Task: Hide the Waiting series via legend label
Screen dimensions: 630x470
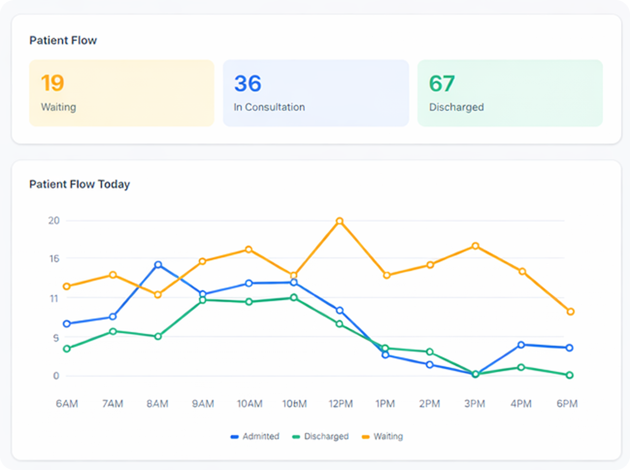Action: (388, 436)
